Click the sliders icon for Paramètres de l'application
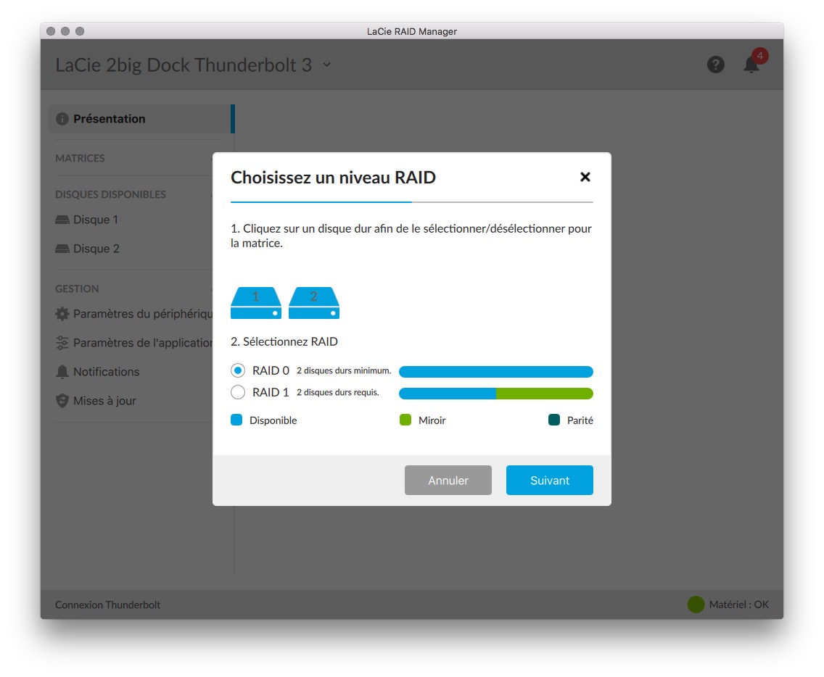Screen dimensions: 824x677 click(x=62, y=342)
